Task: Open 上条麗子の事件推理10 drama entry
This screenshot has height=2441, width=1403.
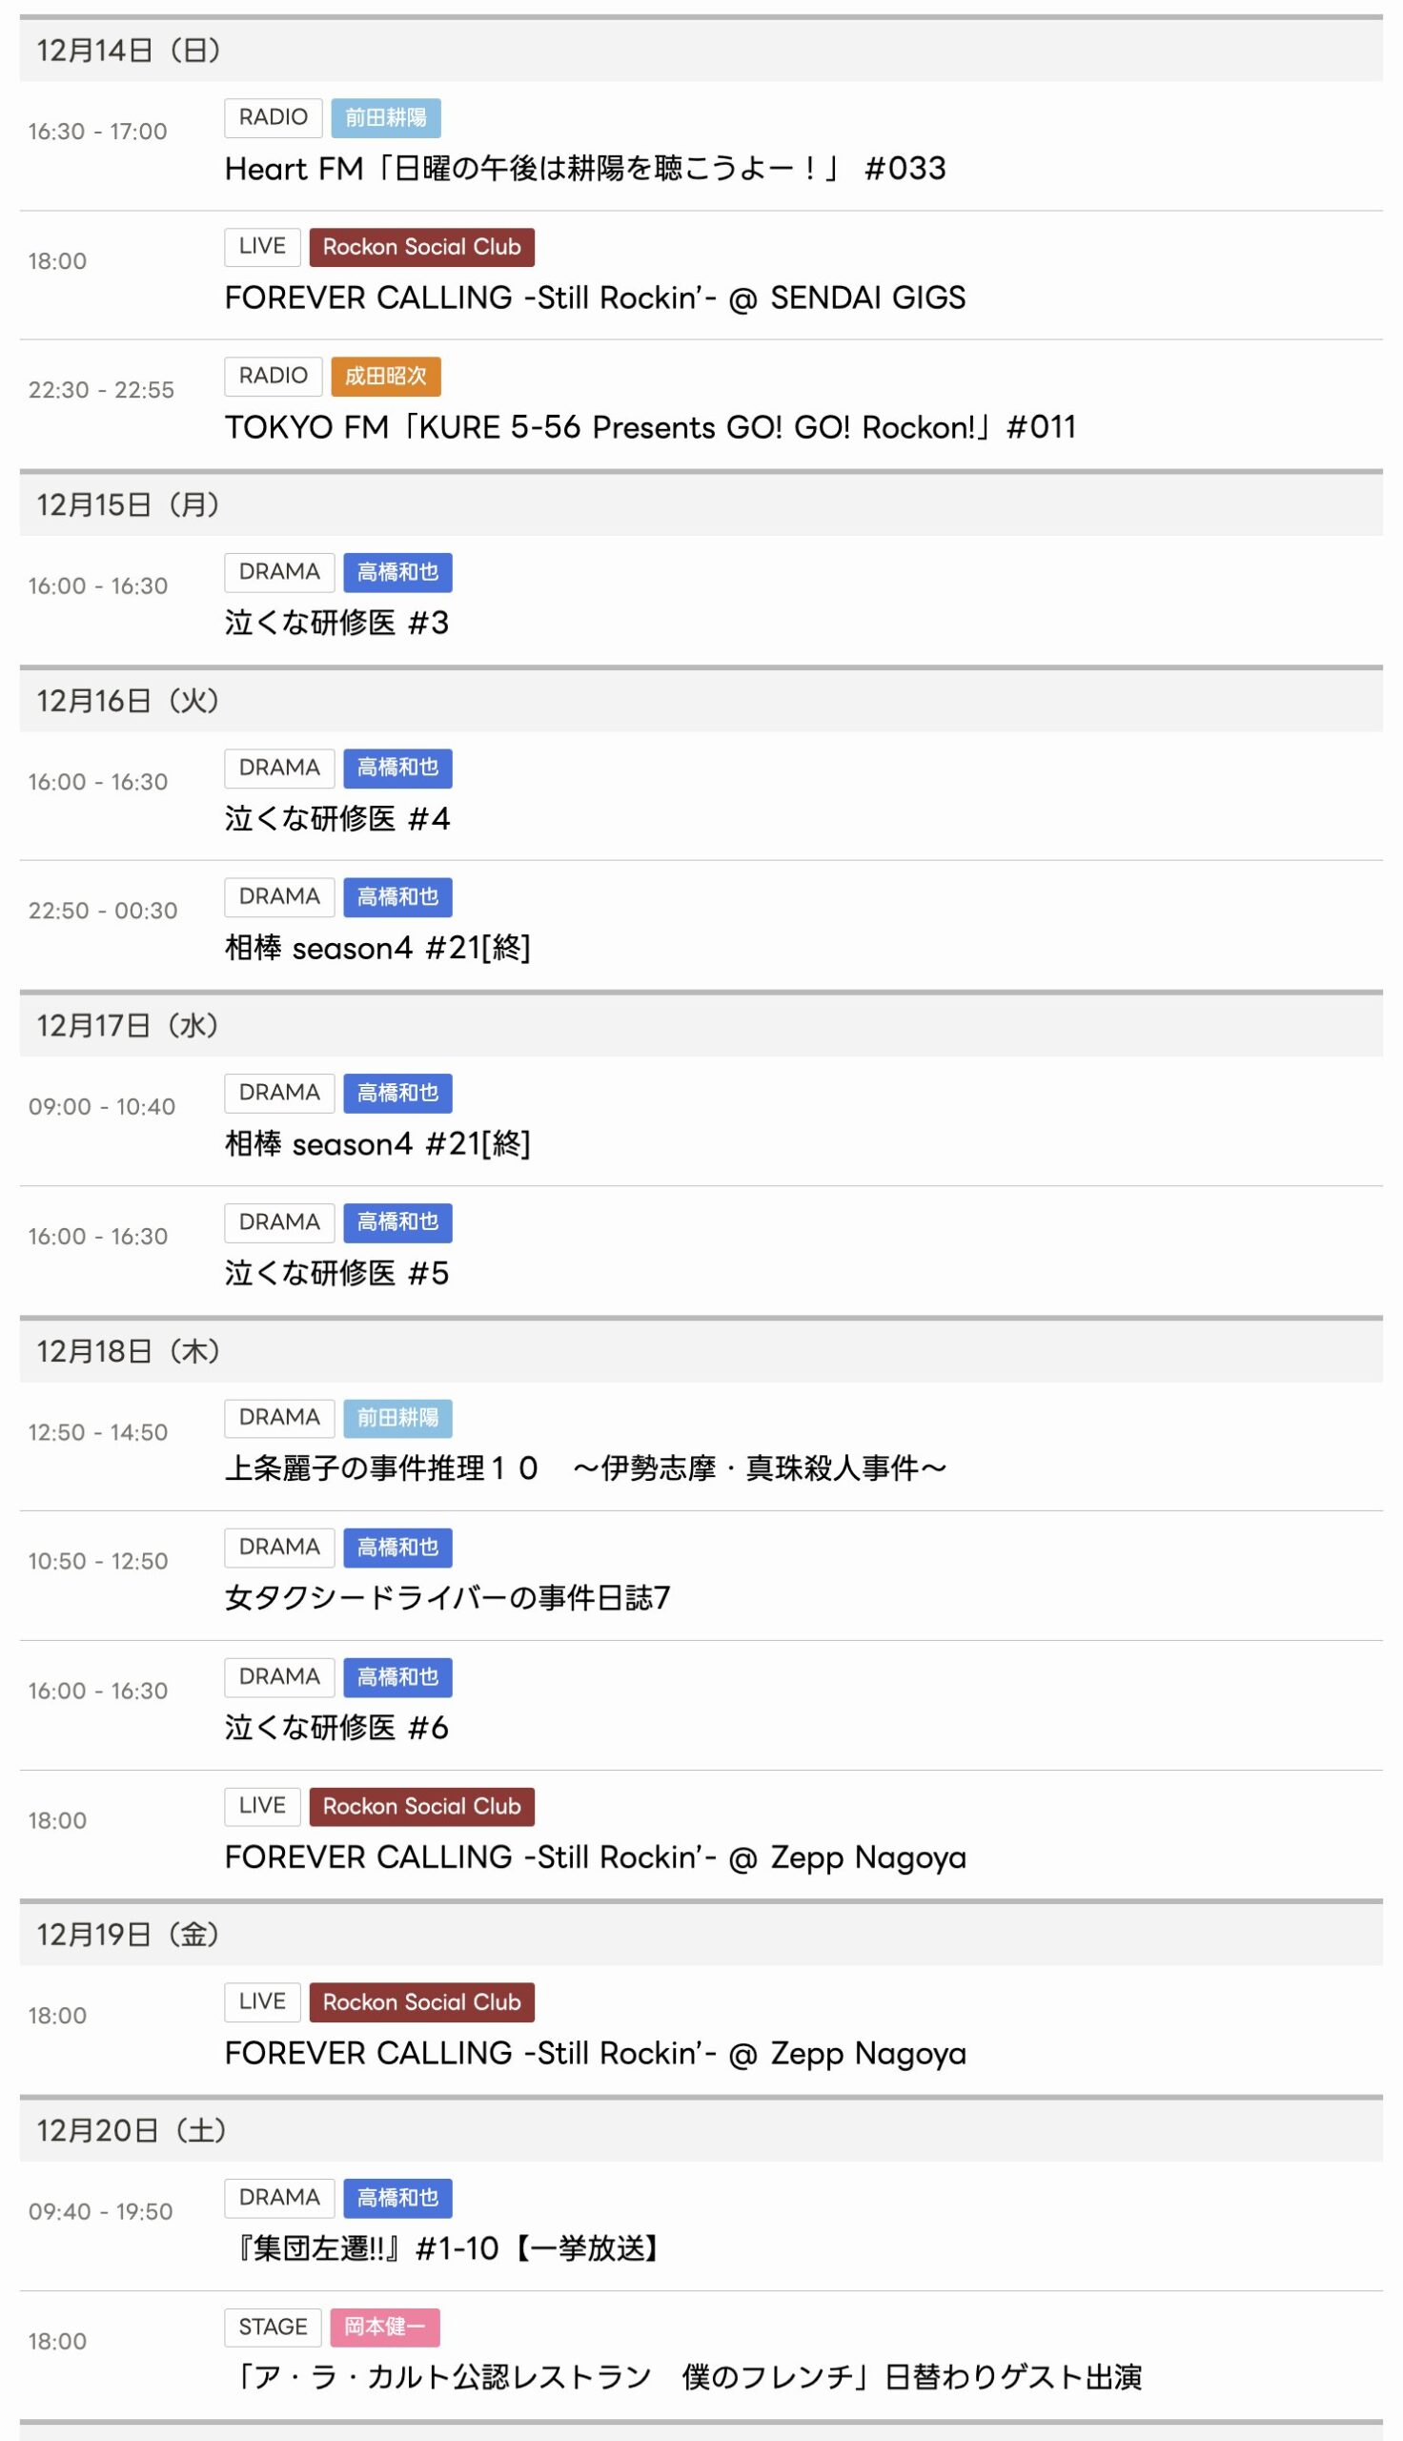Action: 585,1467
